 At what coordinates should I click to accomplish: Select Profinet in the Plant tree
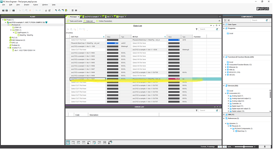click(15, 45)
